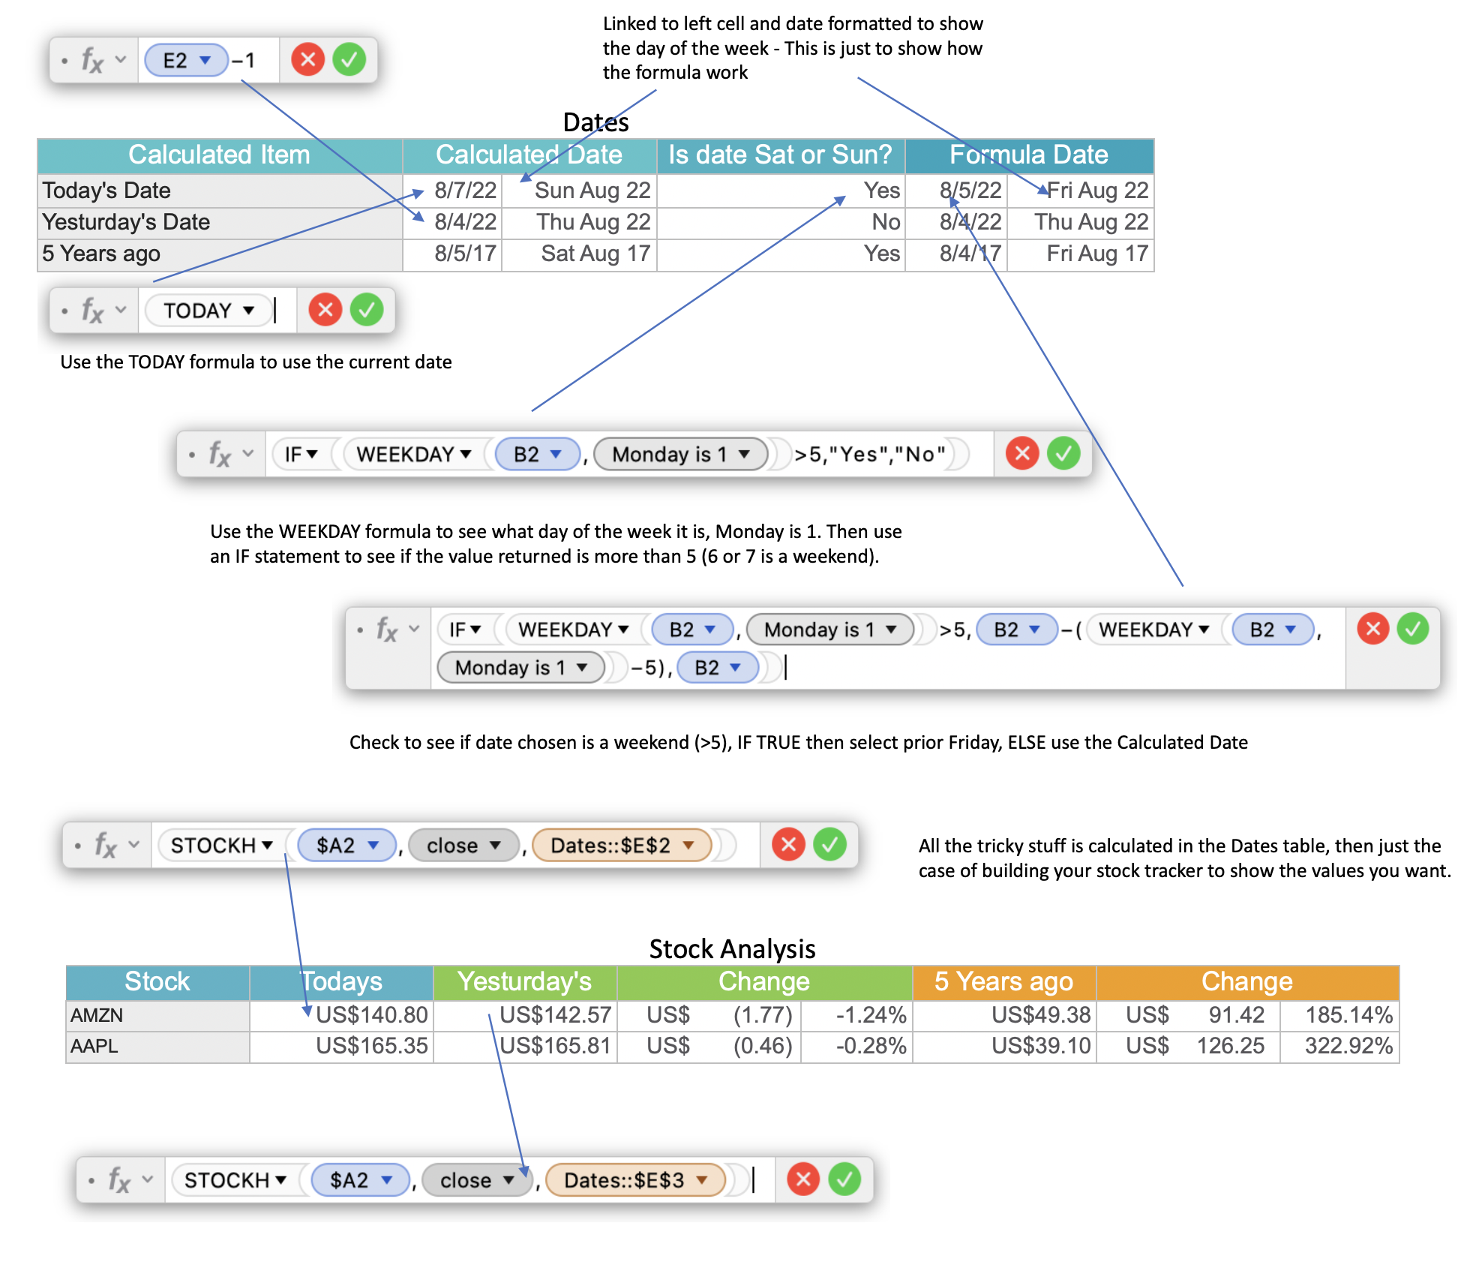Open 'close' attribute dropdown in Dates::$E$3 formula

[x=508, y=1180]
